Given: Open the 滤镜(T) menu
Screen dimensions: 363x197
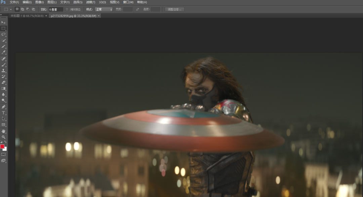Looking at the screenshot, I should coord(90,2).
